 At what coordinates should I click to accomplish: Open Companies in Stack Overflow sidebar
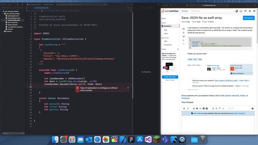[168, 45]
